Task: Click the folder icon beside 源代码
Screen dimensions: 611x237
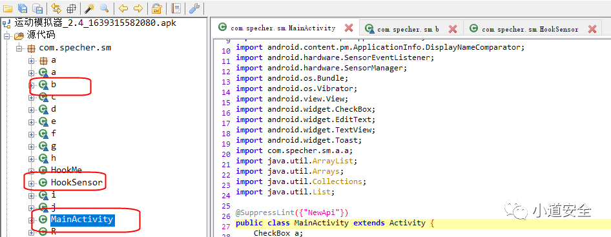Action: click(19, 36)
